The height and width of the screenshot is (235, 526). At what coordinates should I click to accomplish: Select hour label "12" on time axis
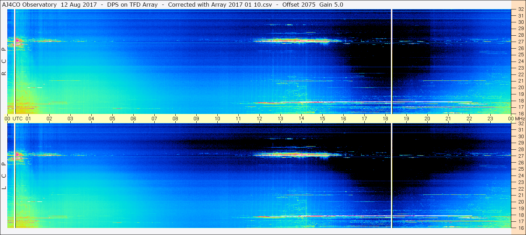click(x=259, y=119)
